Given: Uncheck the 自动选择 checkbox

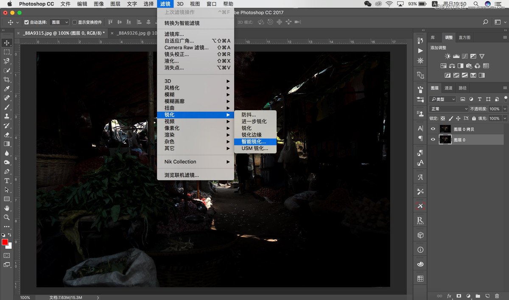Looking at the screenshot, I should click(26, 22).
